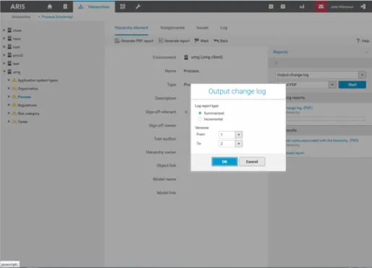Click the Process (Hierarchy) breadcrumb link
The height and width of the screenshot is (268, 372).
tap(57, 17)
